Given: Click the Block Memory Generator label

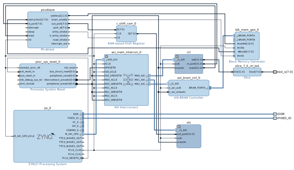Looking at the screenshot, I should [247, 62].
